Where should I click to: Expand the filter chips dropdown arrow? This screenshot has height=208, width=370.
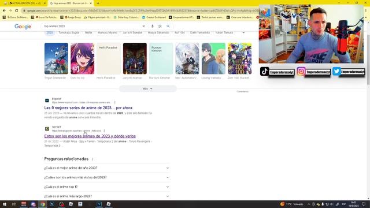(243, 32)
